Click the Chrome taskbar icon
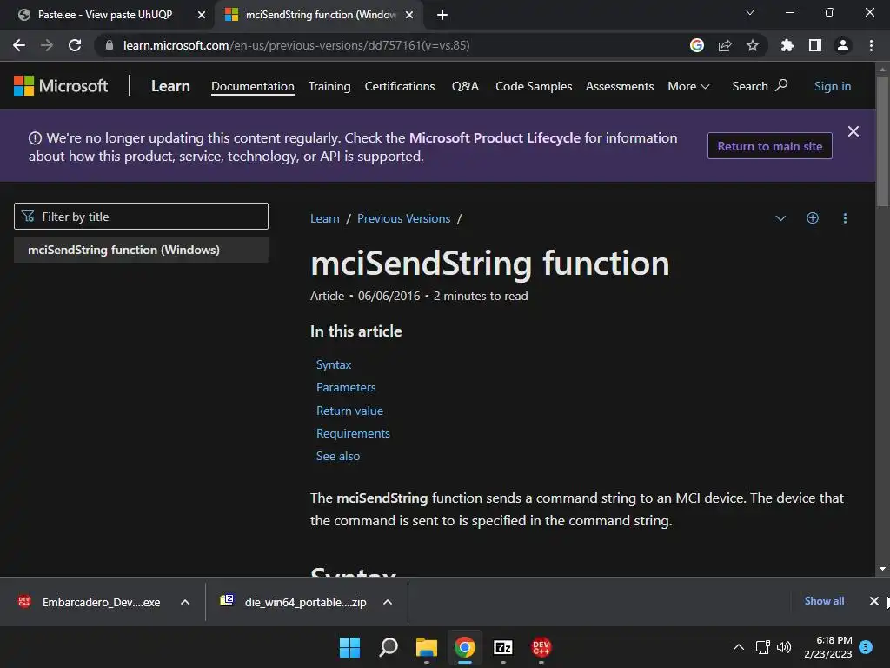 click(464, 647)
